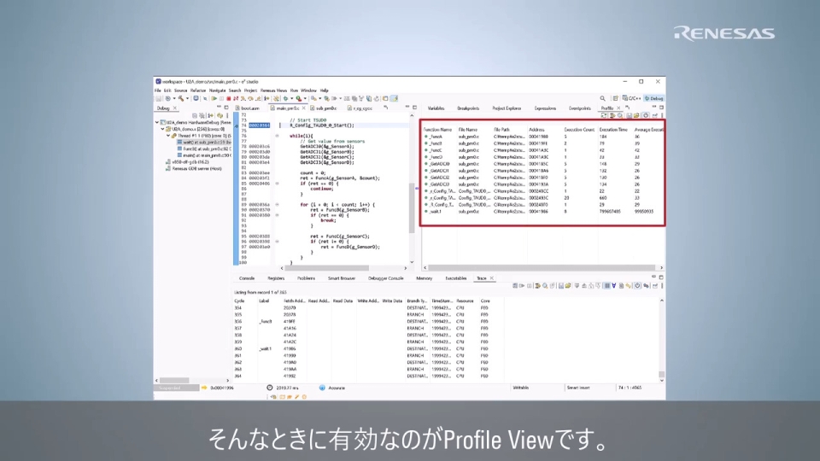The height and width of the screenshot is (461, 820).
Task: Switch to the Debugger Console tab
Action: pos(385,278)
